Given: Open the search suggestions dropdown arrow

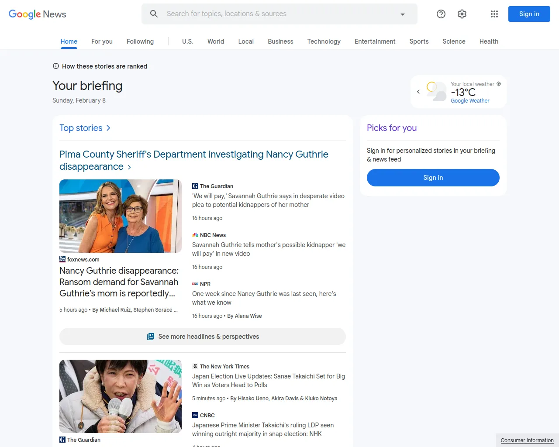Looking at the screenshot, I should pyautogui.click(x=402, y=14).
